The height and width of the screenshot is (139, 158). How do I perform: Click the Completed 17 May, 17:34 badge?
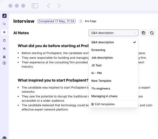point(56,21)
